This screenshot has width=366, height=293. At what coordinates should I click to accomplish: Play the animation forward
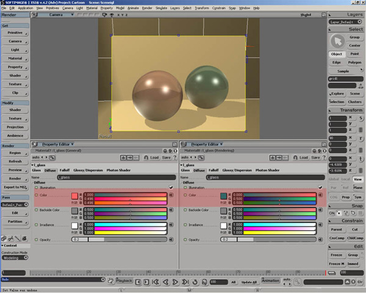175,282
